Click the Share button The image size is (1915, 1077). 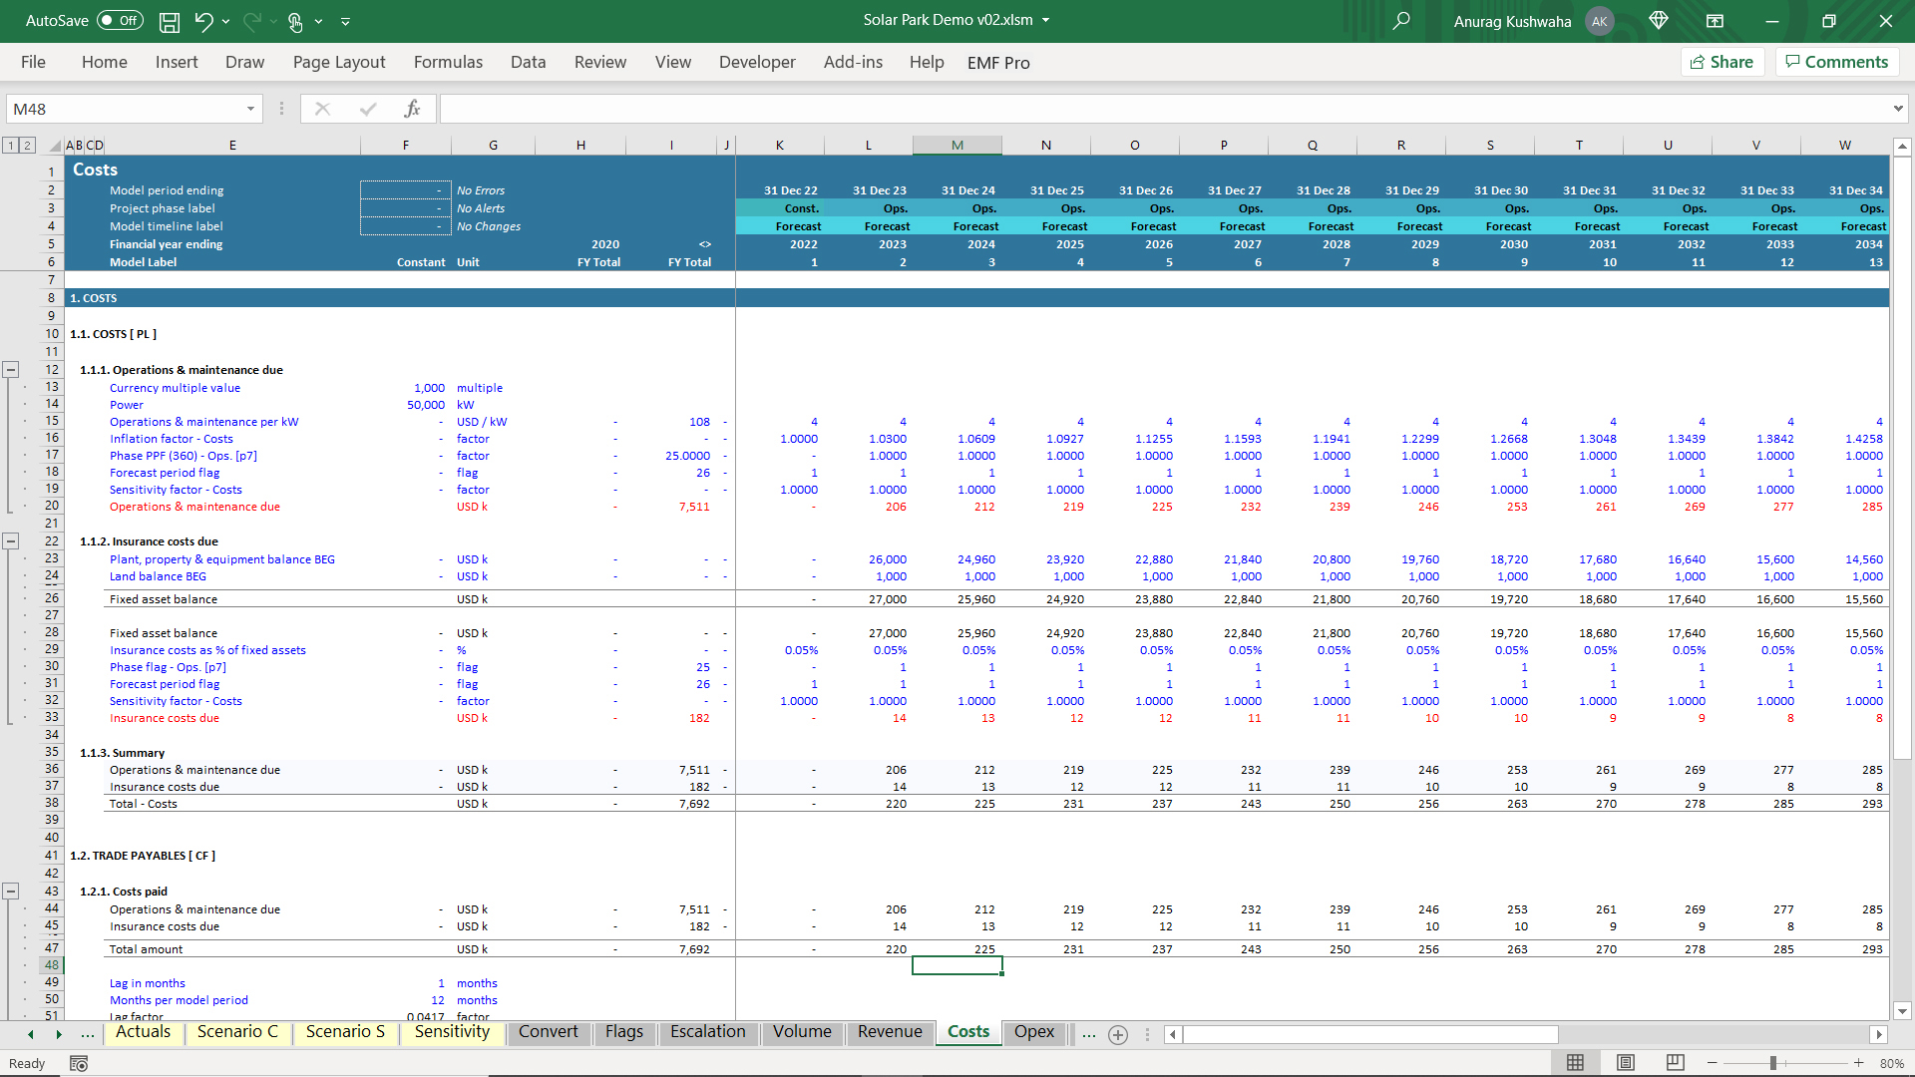pos(1723,62)
